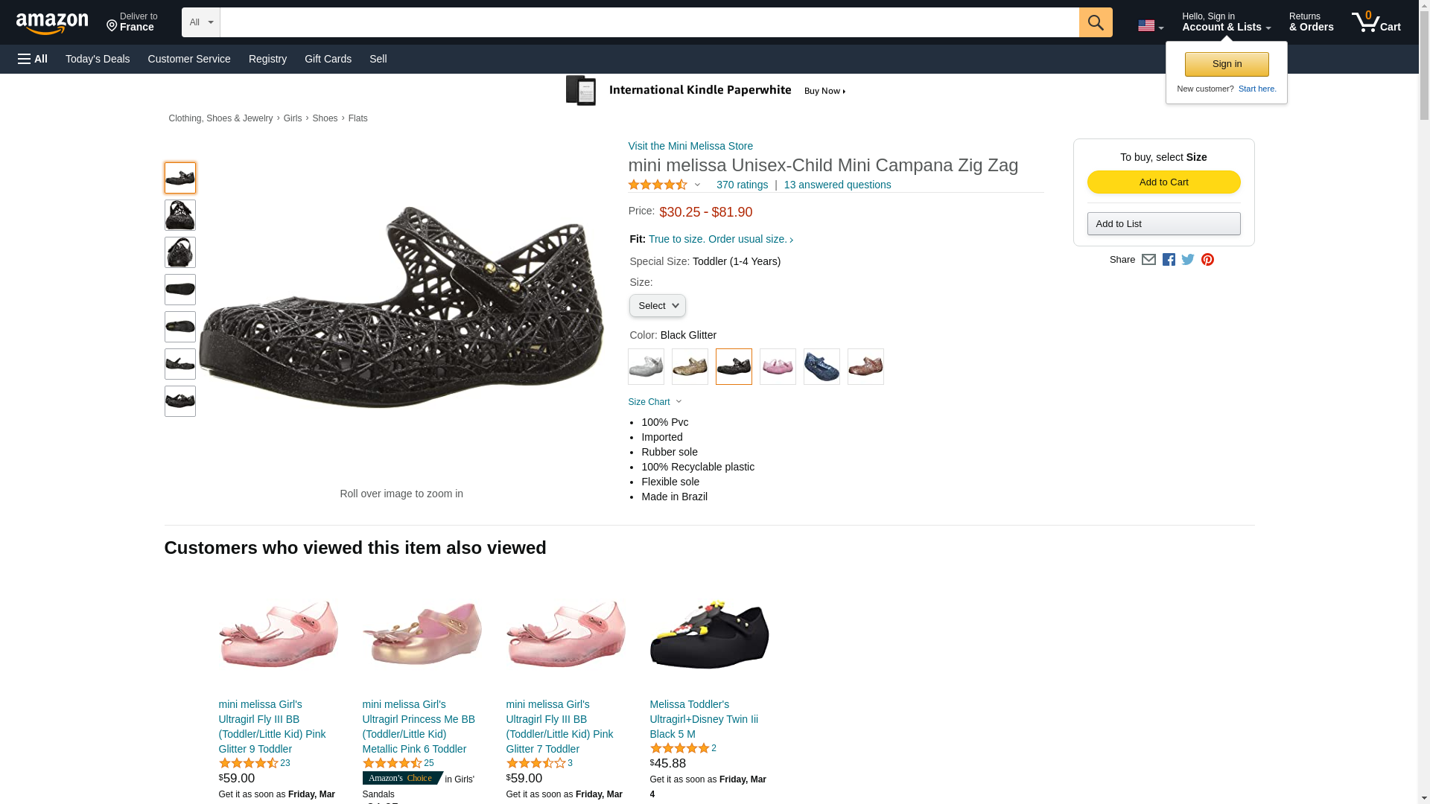This screenshot has width=1430, height=804.
Task: Expand the search category All dropdown
Action: point(200,22)
